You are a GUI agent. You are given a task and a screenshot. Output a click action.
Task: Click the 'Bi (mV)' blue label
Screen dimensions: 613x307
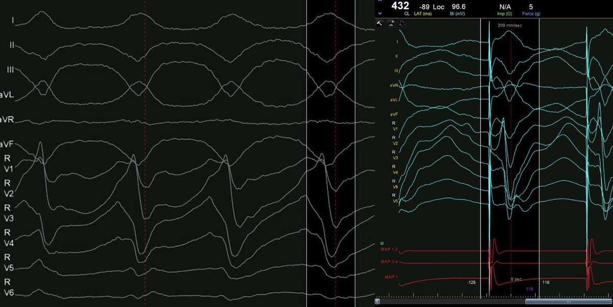click(x=457, y=14)
